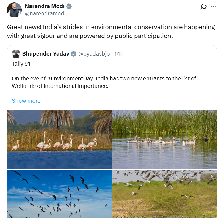Expand the quoted post with Show more
The height and width of the screenshot is (218, 221).
pos(26,101)
